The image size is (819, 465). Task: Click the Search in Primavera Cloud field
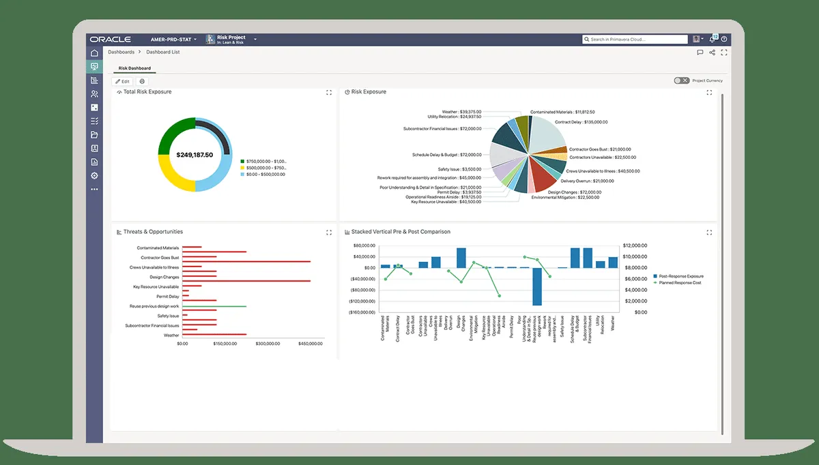coord(635,40)
